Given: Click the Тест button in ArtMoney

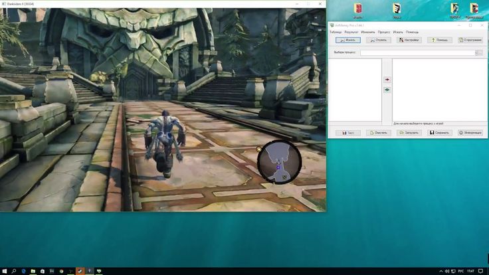Looking at the screenshot, I should [348, 132].
